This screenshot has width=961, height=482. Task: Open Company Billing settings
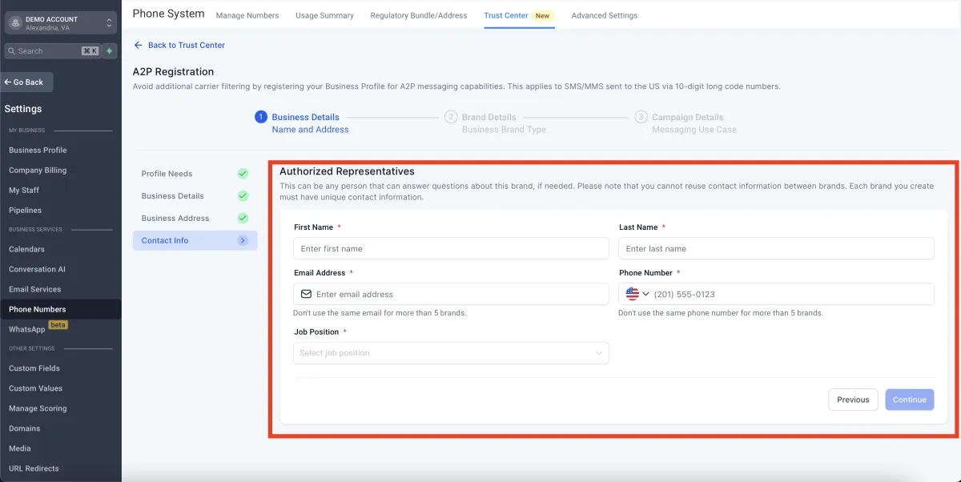coord(38,170)
